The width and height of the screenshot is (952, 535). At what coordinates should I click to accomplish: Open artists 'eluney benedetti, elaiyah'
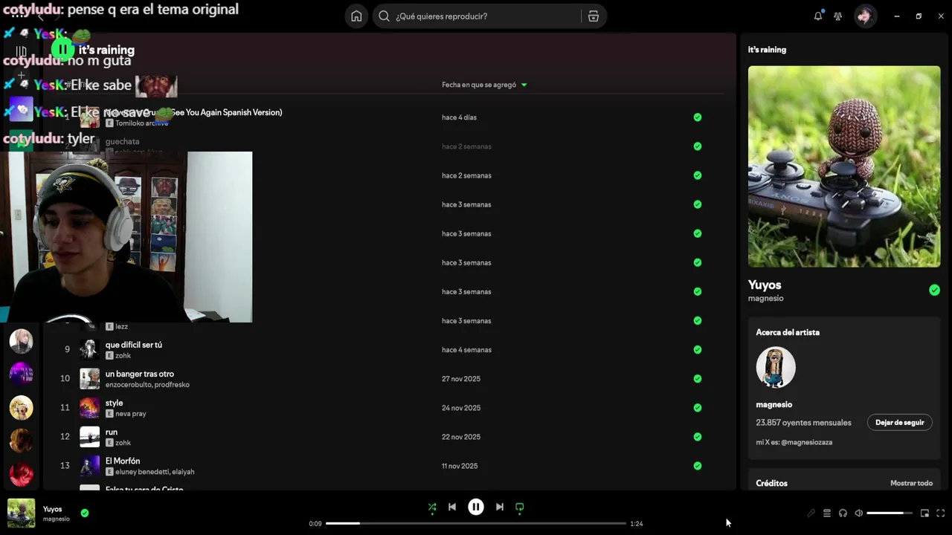(155, 472)
